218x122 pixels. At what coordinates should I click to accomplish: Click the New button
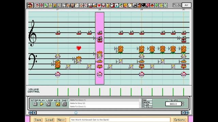coord(61,120)
